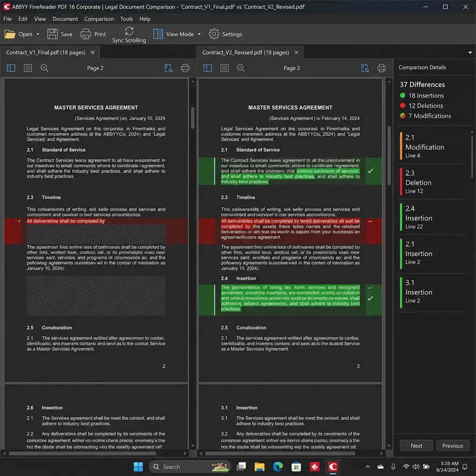Click the ABBYY FineReader taskbar icon

coord(333,467)
